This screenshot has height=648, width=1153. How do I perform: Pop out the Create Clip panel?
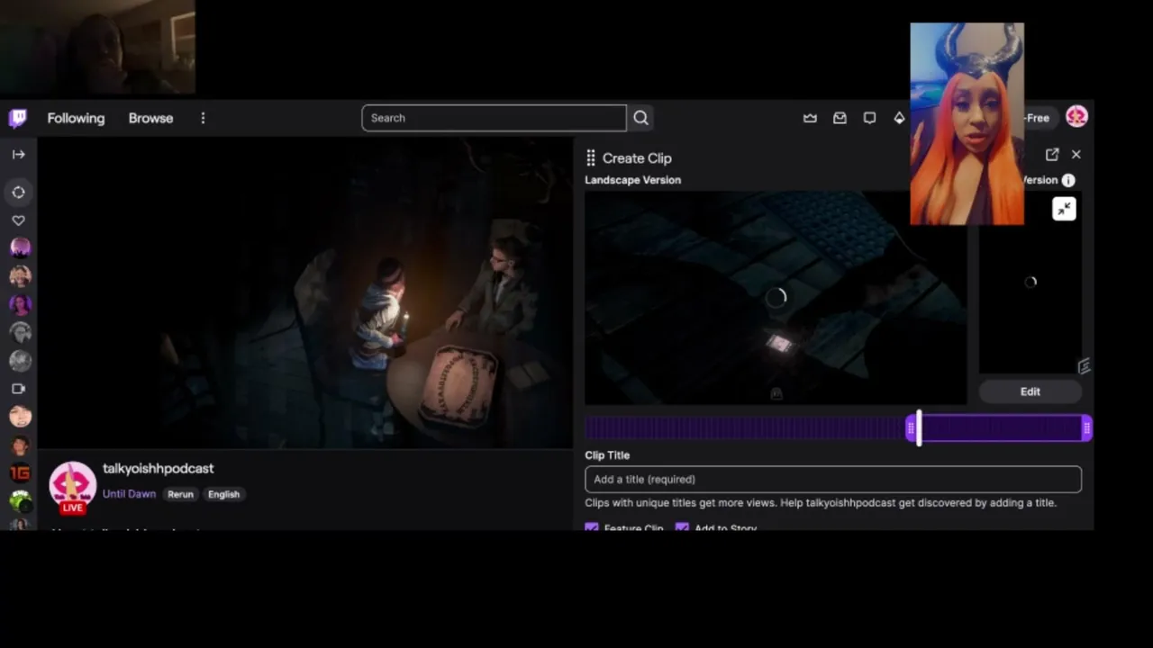(1052, 155)
